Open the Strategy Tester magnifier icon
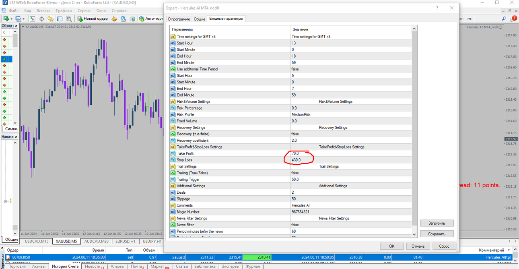519x269 pixels. click(x=69, y=19)
